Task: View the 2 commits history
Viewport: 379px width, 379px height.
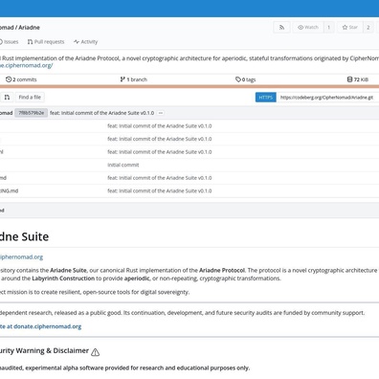Action: click(x=21, y=79)
